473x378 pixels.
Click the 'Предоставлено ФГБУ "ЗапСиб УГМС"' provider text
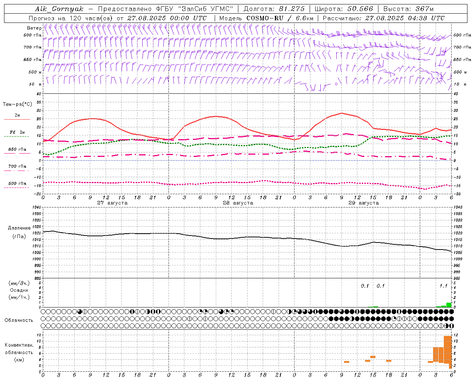(166, 9)
